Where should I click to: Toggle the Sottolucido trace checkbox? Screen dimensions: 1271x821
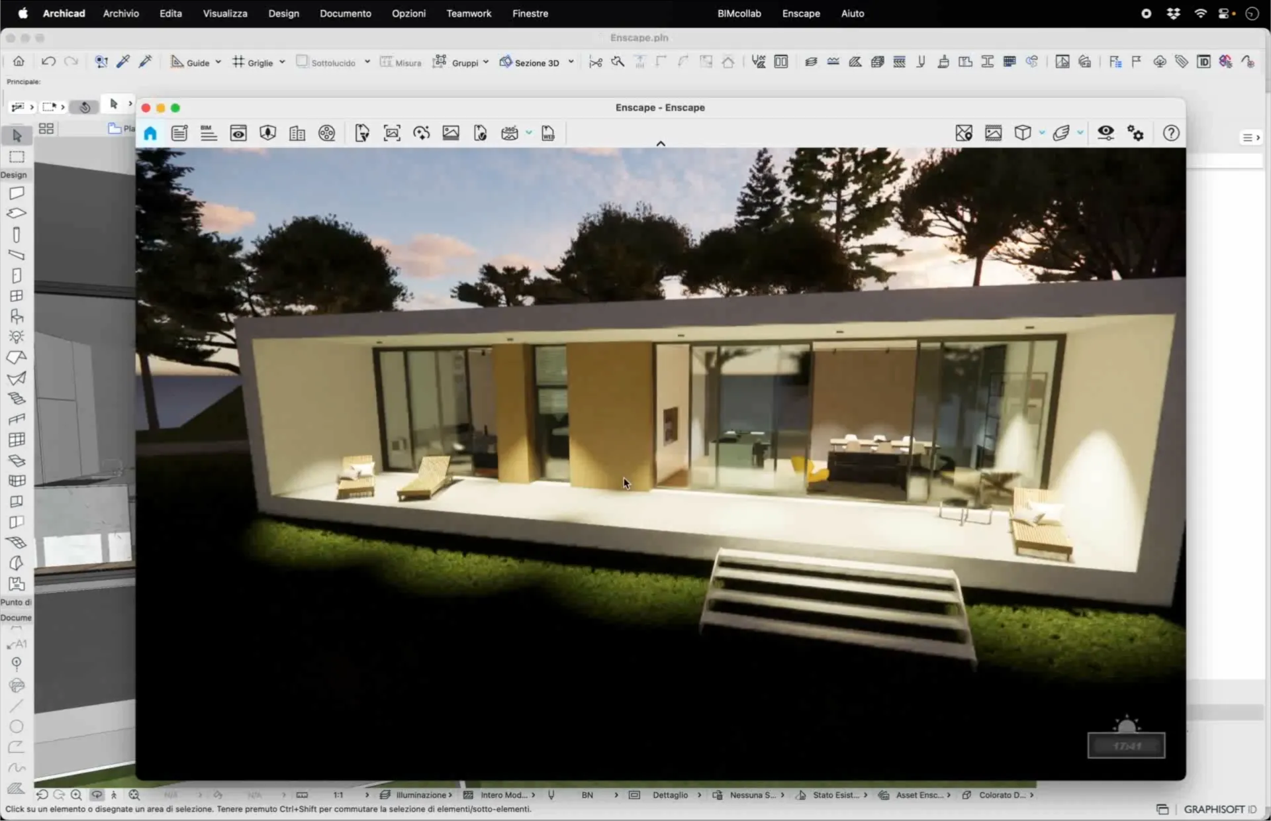[x=302, y=62]
